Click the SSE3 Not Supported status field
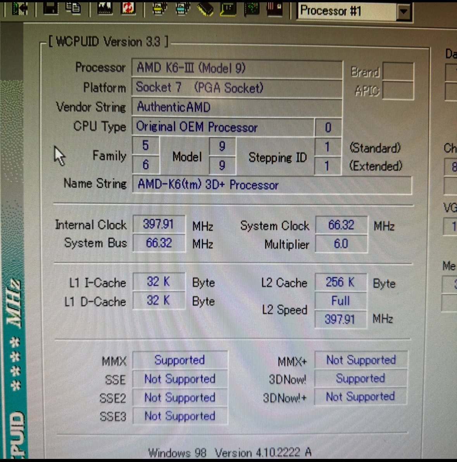This screenshot has width=457, height=462. pyautogui.click(x=180, y=416)
